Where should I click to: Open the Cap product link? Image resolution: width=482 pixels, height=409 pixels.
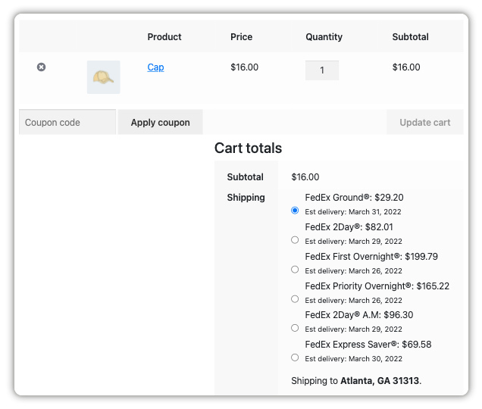(x=155, y=67)
